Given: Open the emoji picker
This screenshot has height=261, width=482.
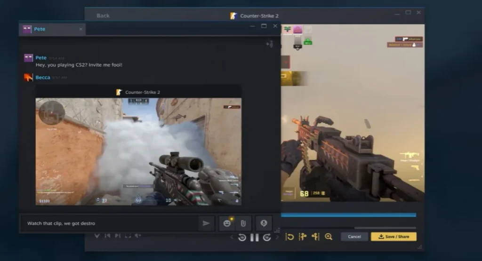Looking at the screenshot, I should point(227,223).
